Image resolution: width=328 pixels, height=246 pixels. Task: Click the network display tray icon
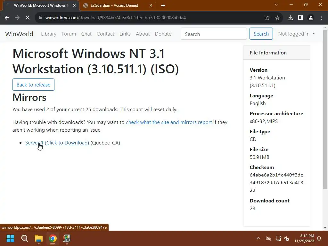coord(278,238)
